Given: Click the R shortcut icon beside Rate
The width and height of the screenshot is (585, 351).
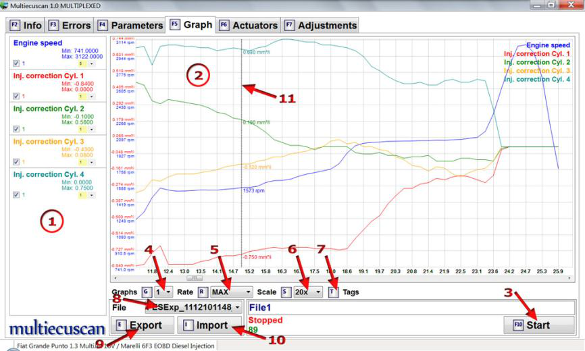Looking at the screenshot, I should point(202,292).
